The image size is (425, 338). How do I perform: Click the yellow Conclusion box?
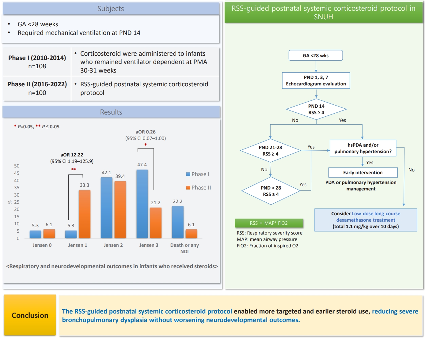(x=30, y=315)
